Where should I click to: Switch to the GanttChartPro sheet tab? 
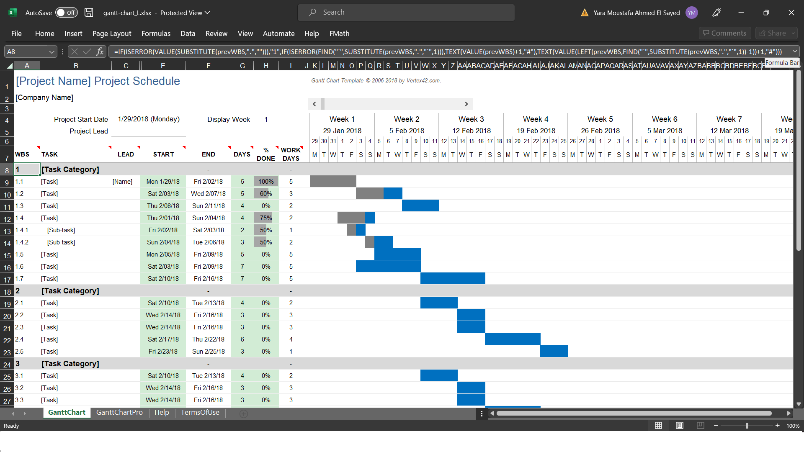click(119, 412)
